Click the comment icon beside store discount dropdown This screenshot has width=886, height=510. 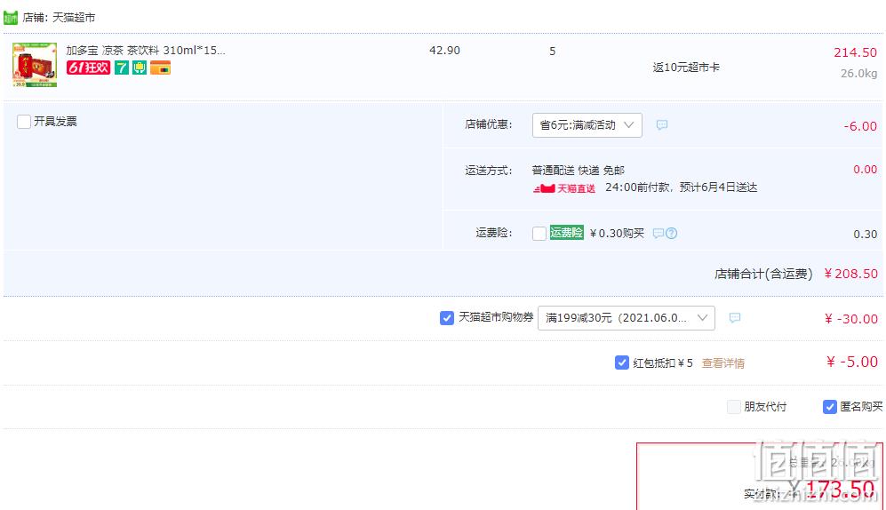662,124
